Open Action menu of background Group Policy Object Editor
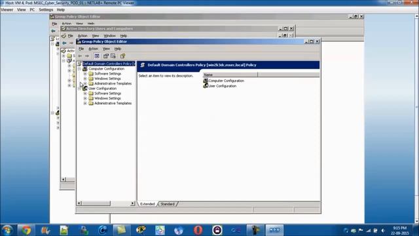Image resolution: width=419 pixels, height=236 pixels. 67,24
